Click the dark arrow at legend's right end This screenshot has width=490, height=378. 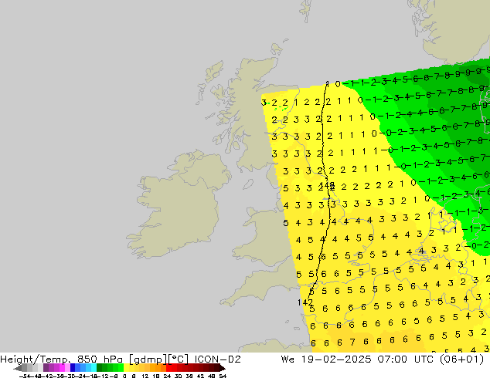[223, 368]
